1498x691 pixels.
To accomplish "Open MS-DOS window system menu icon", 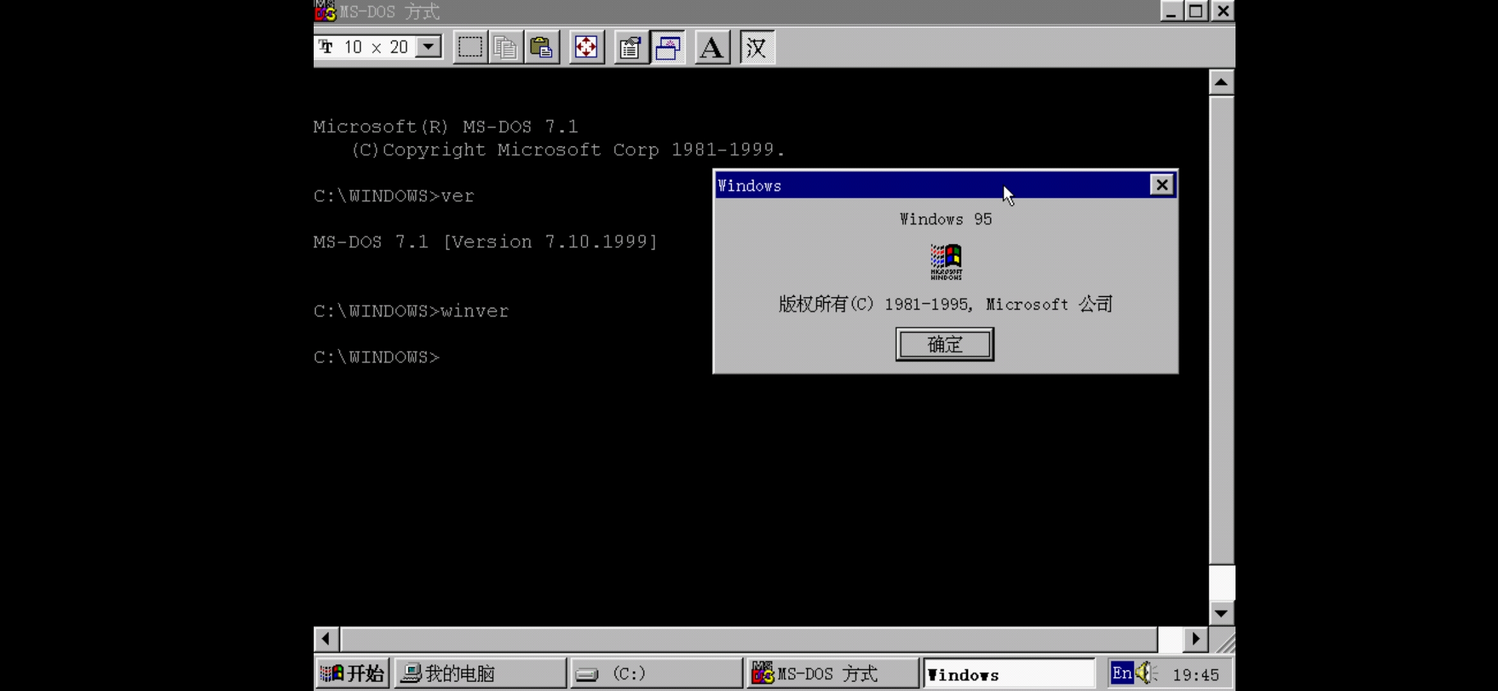I will [325, 11].
